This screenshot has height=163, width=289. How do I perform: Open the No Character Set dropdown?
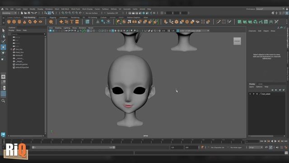(x=218, y=148)
